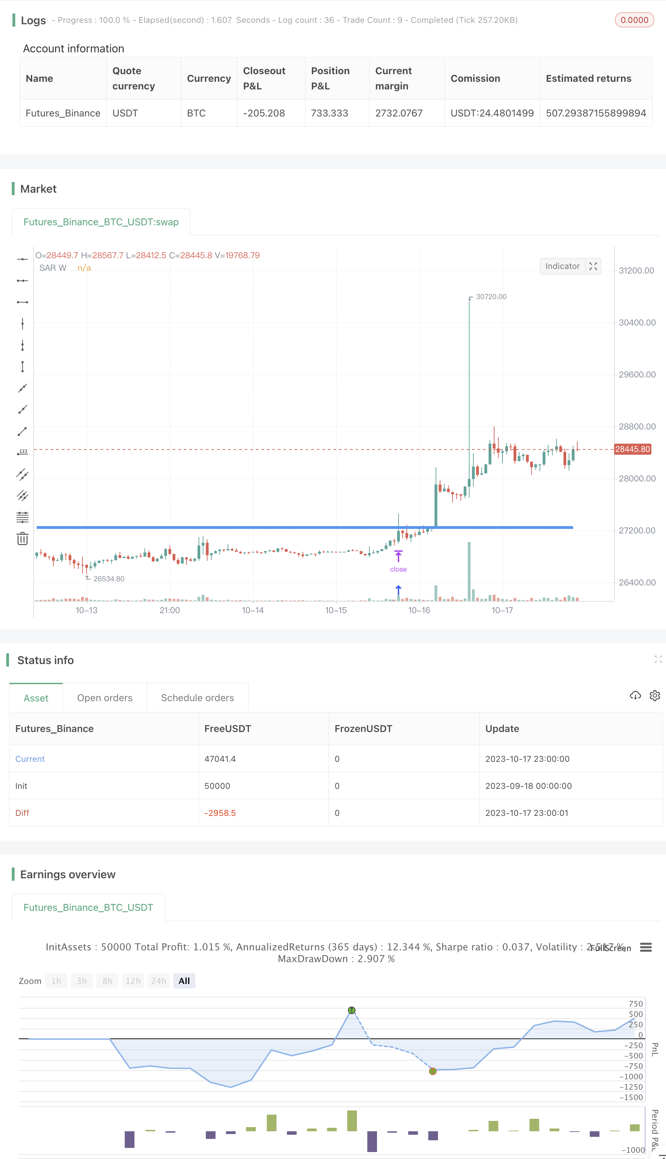666x1159 pixels.
Task: Select the diagonal segment line tool
Action: click(x=23, y=431)
